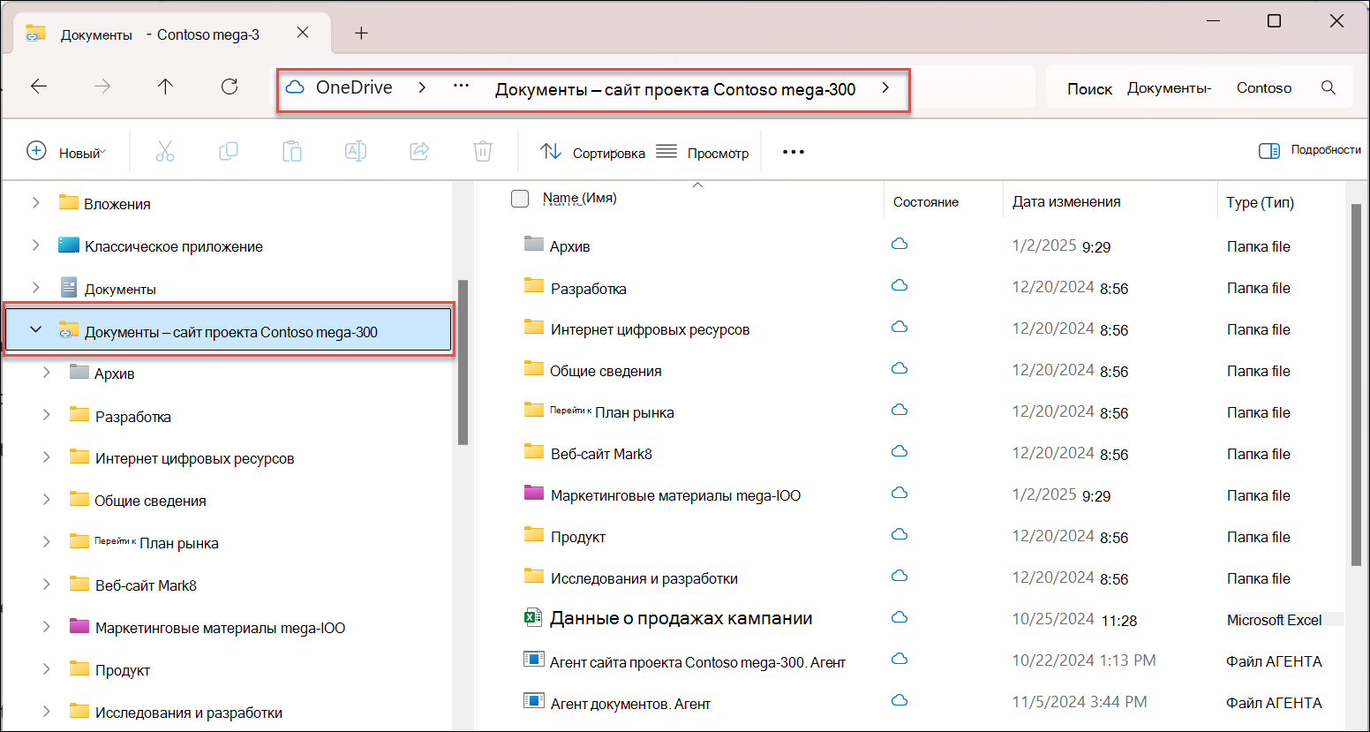Expand Разработка subfolder in navigation tree
Image resolution: width=1370 pixels, height=732 pixels.
(46, 416)
